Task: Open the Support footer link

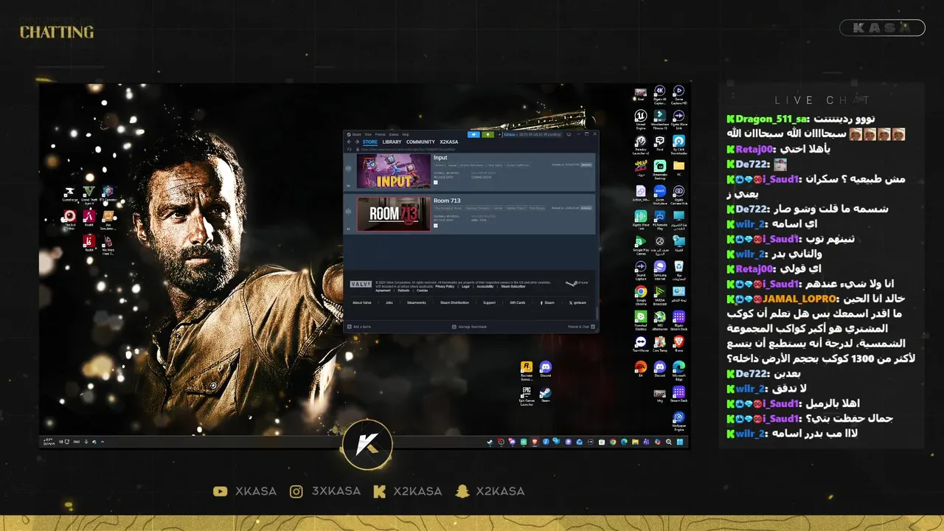Action: (x=489, y=302)
